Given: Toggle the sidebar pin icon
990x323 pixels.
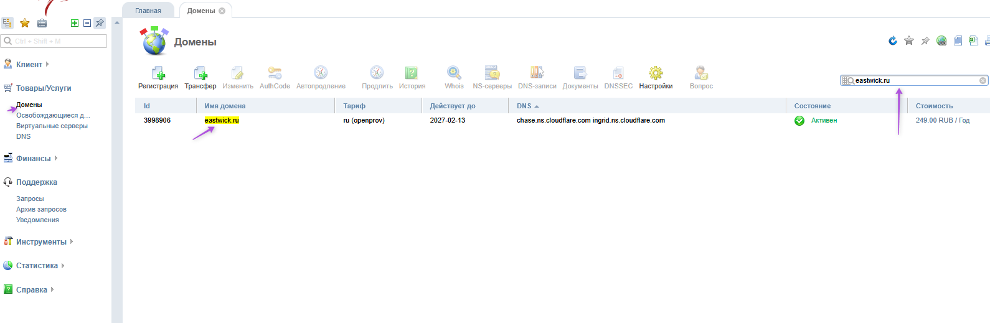Looking at the screenshot, I should pos(100,23).
